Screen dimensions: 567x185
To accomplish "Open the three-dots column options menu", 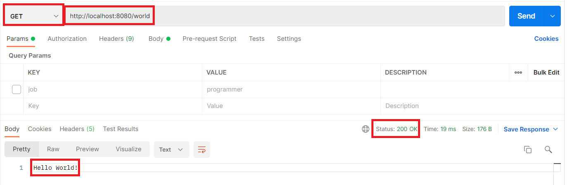I will pyautogui.click(x=518, y=73).
